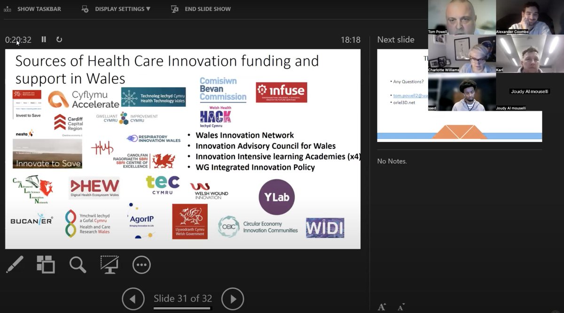Image resolution: width=564 pixels, height=313 pixels.
Task: Restart the slide timer
Action: [59, 39]
